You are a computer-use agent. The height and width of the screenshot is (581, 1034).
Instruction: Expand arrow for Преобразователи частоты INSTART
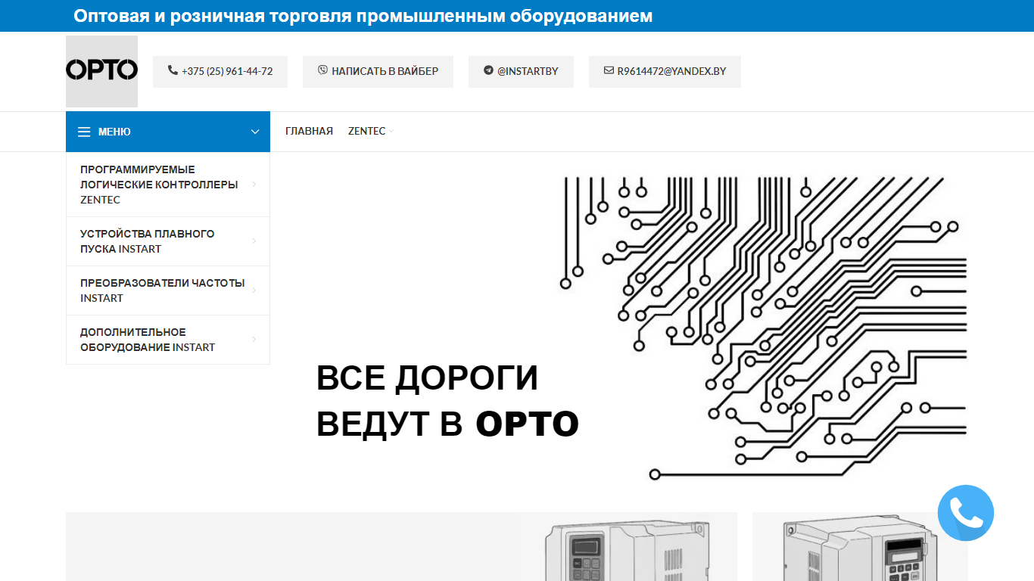coord(254,290)
